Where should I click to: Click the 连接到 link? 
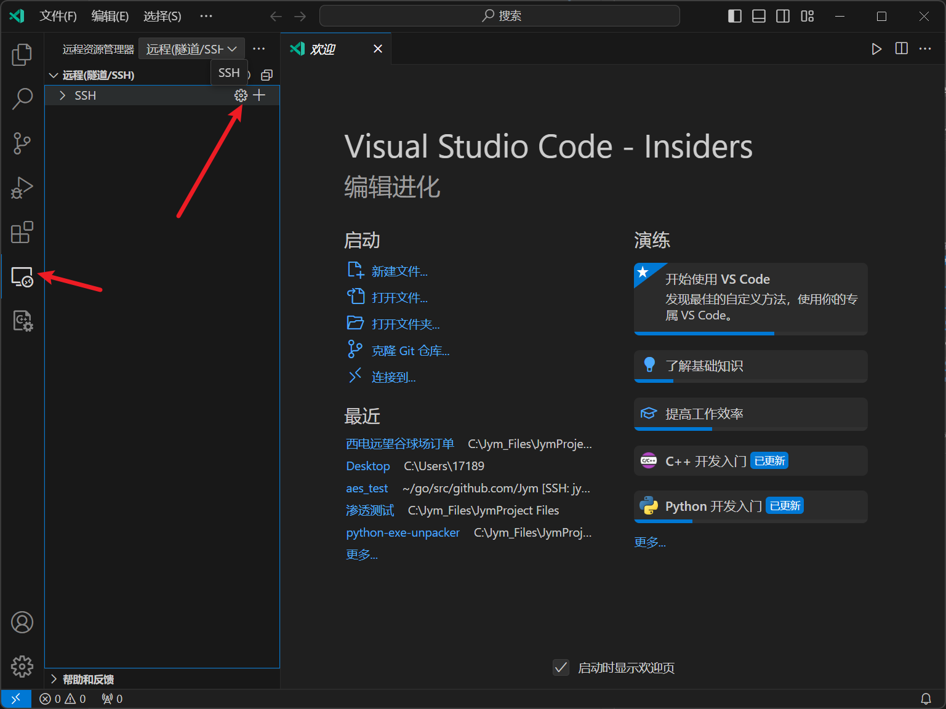393,377
